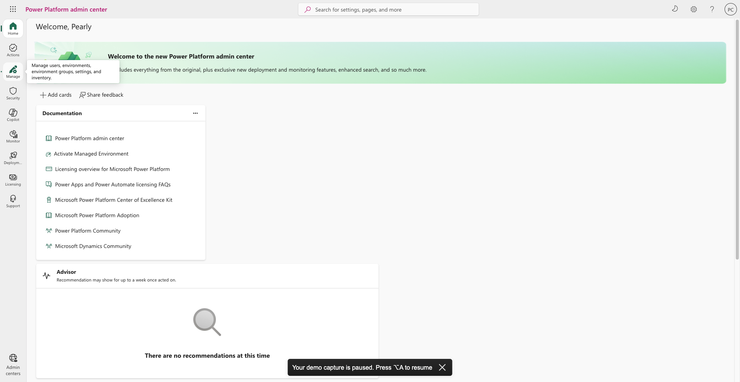The height and width of the screenshot is (382, 740).
Task: Open the Power Platform admin center documentation link
Action: tap(89, 138)
